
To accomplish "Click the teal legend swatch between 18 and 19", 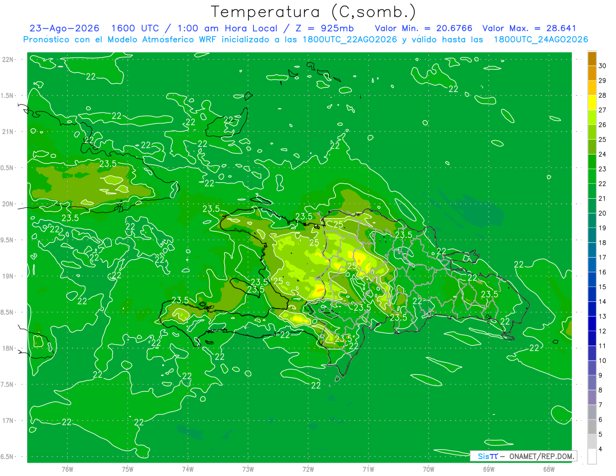I will click(592, 236).
